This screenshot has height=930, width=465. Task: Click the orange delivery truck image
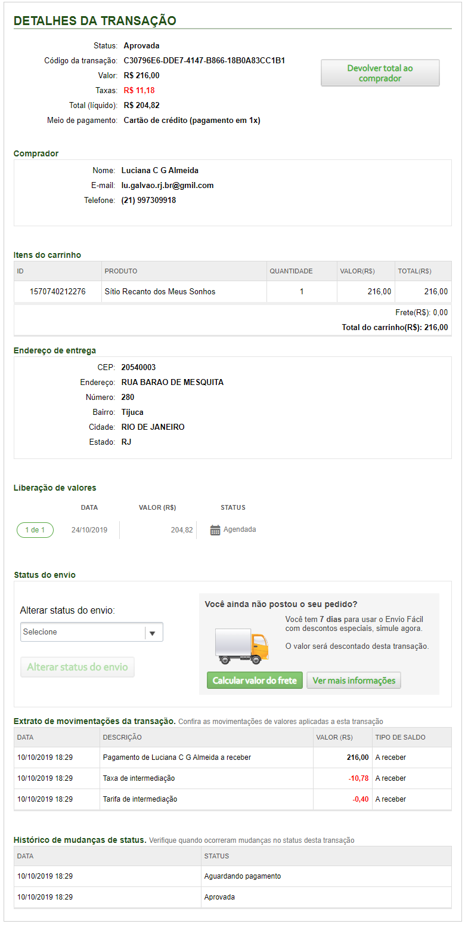241,646
